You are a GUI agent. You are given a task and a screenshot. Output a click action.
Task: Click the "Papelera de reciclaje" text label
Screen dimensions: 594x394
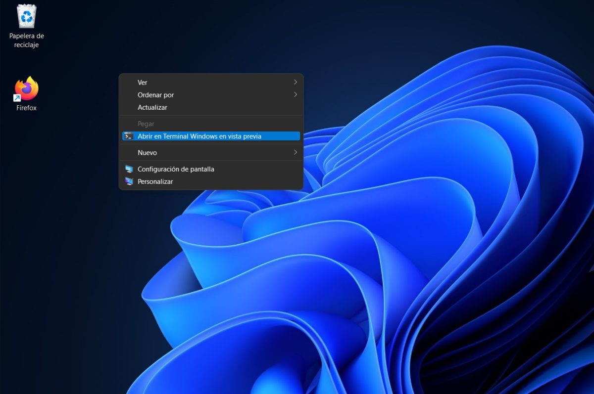point(26,41)
